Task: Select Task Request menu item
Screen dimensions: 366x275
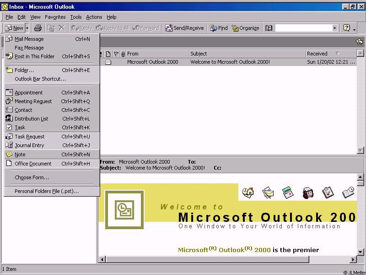Action: pos(52,137)
